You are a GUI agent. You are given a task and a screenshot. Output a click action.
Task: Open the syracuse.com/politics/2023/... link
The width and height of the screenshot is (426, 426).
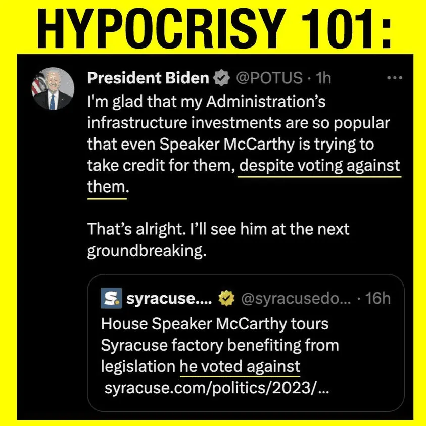pos(216,388)
